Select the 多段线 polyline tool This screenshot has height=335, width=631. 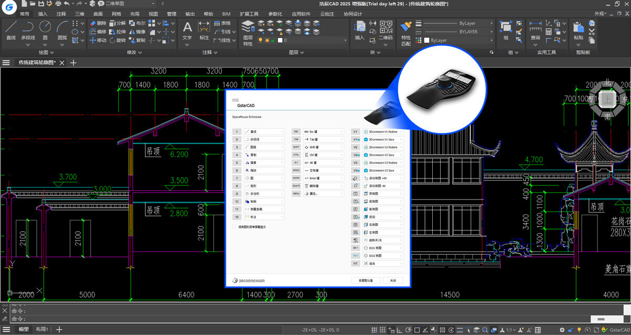[x=28, y=30]
